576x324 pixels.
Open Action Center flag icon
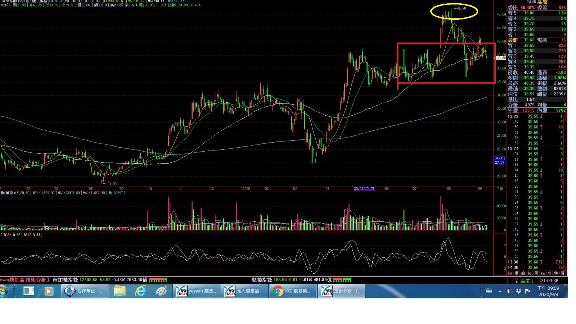(528, 291)
